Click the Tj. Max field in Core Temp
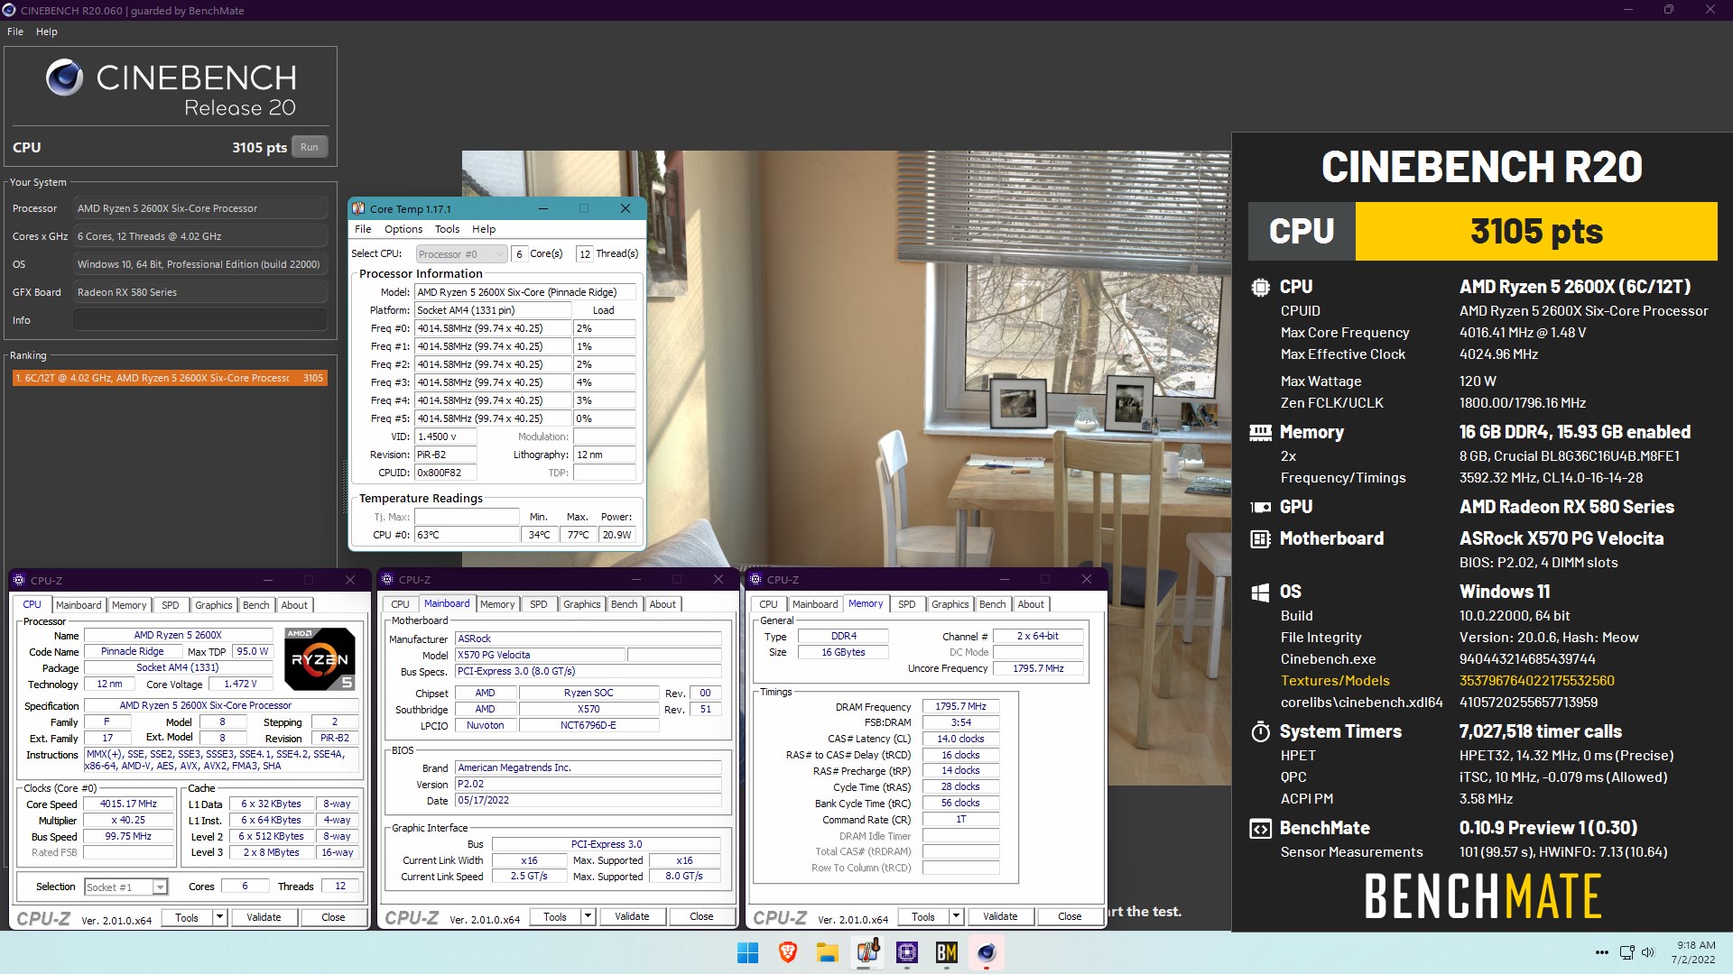1733x974 pixels. pos(467,517)
